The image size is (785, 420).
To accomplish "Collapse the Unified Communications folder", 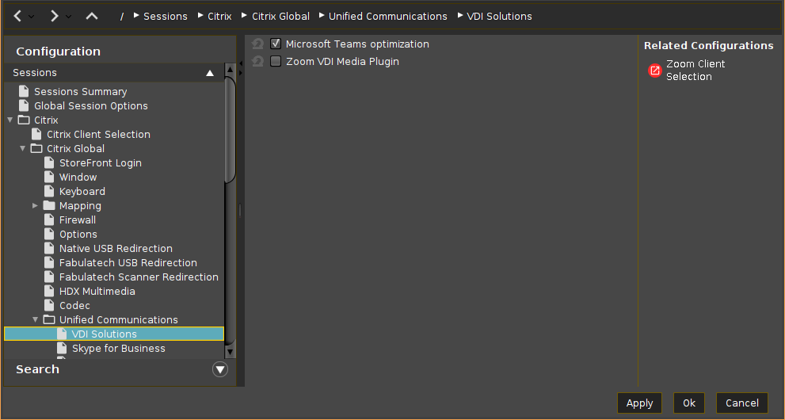I will tap(36, 320).
